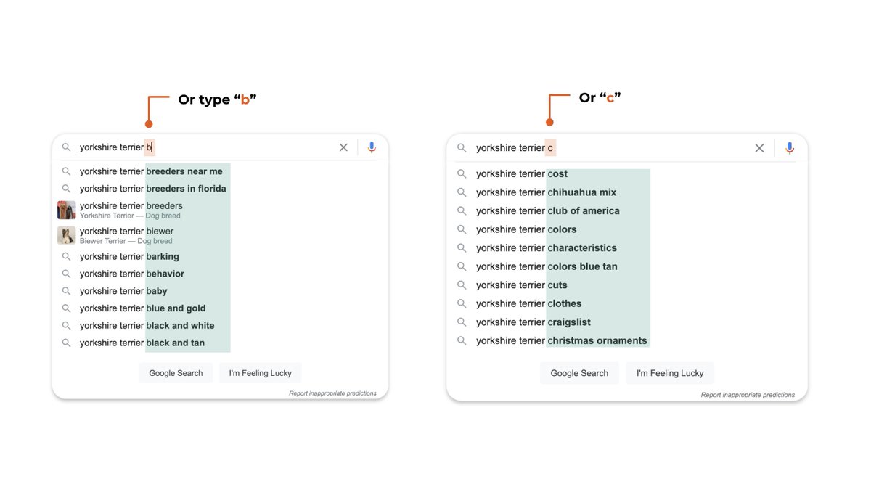
Task: Click search icon beside 'black and tan'
Action: tap(66, 343)
